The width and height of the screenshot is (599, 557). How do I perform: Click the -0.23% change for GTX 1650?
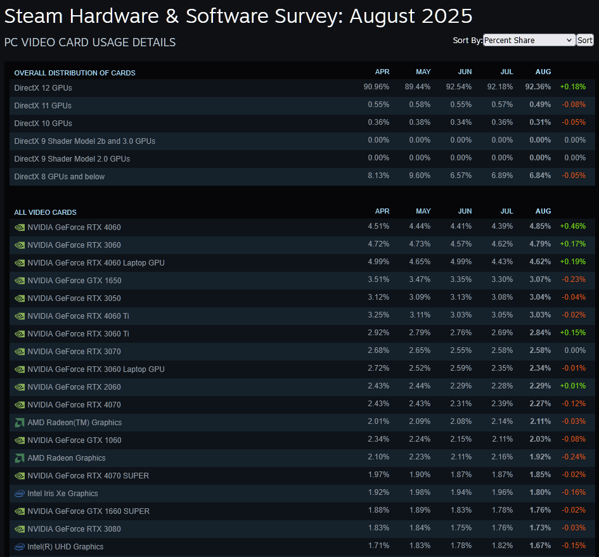coord(574,279)
